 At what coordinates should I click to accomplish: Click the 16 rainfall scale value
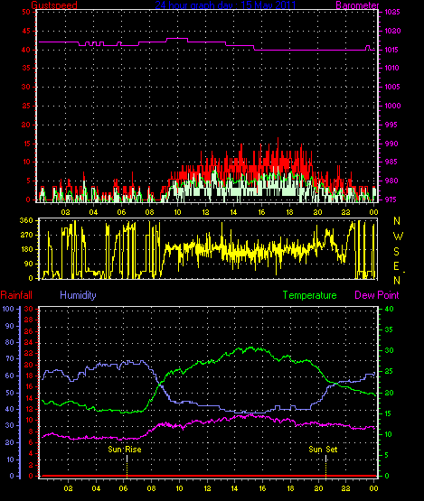(29, 387)
